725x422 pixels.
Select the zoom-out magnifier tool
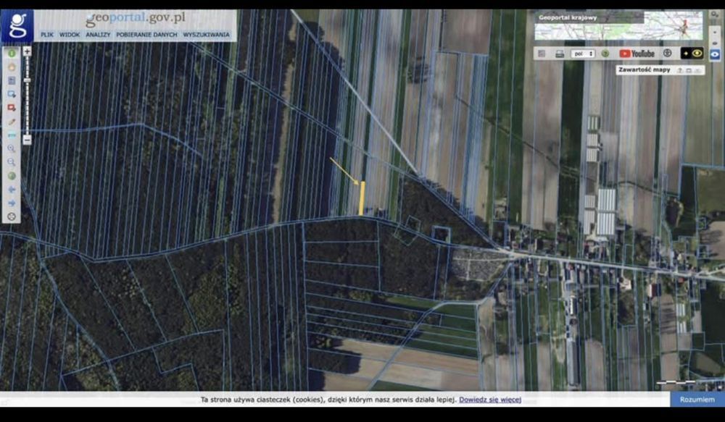[12, 162]
